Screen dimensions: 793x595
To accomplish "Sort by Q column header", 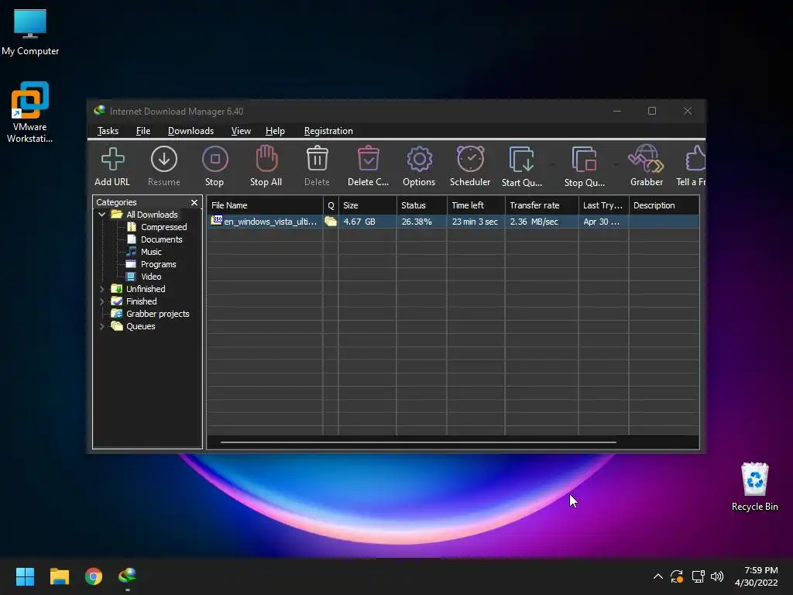I will (331, 205).
